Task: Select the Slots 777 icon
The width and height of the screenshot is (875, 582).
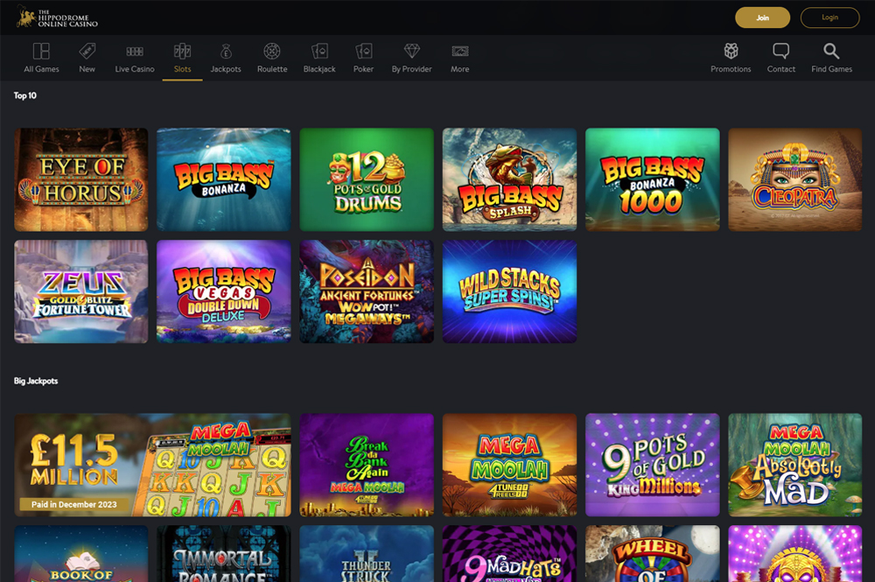Action: 183,52
